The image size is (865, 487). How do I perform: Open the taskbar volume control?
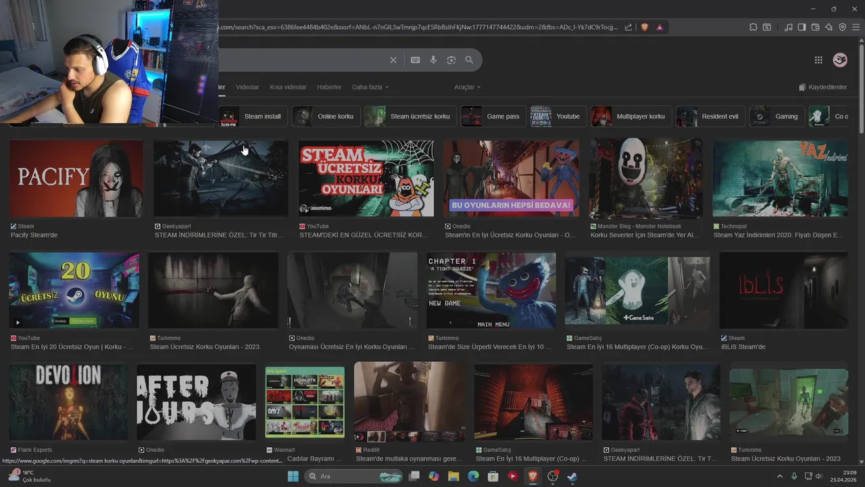(x=819, y=476)
